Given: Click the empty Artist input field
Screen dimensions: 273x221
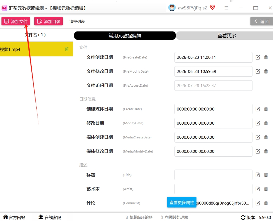Looking at the screenshot, I should [213, 189].
